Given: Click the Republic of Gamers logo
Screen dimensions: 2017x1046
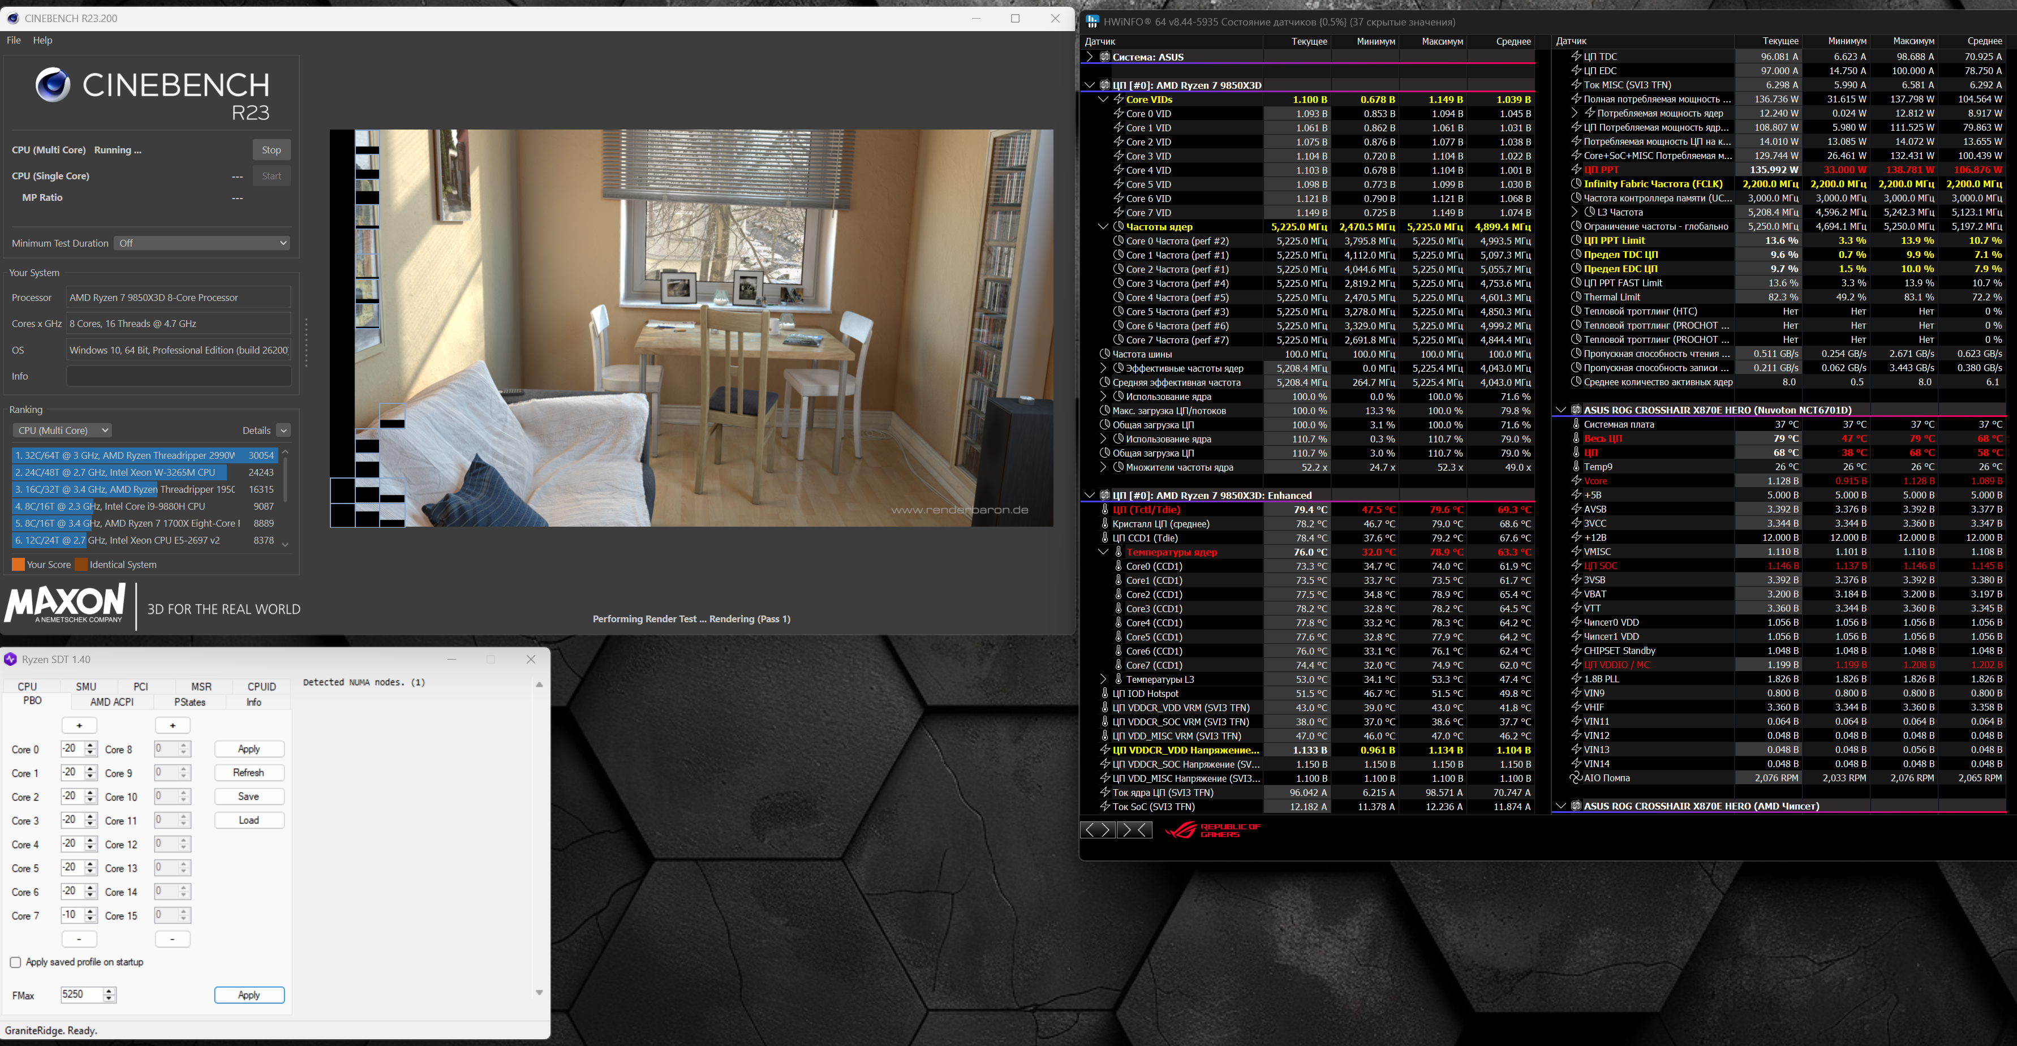Looking at the screenshot, I should (1212, 830).
